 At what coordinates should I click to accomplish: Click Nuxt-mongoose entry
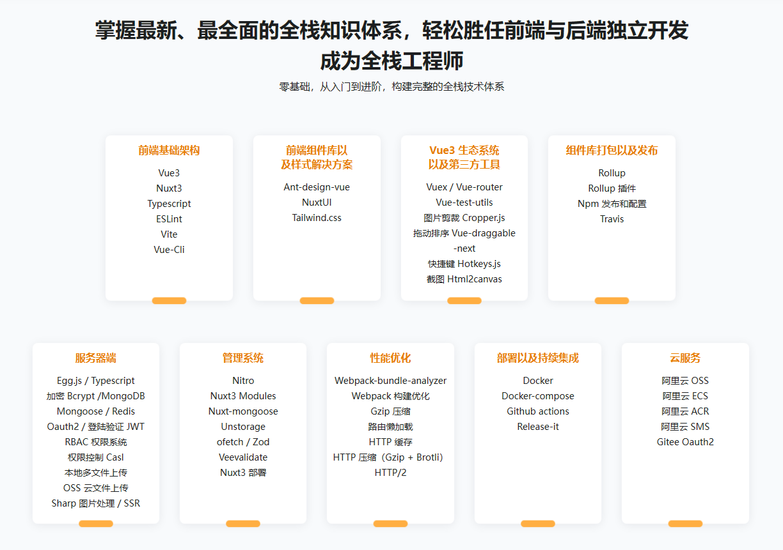coord(243,411)
